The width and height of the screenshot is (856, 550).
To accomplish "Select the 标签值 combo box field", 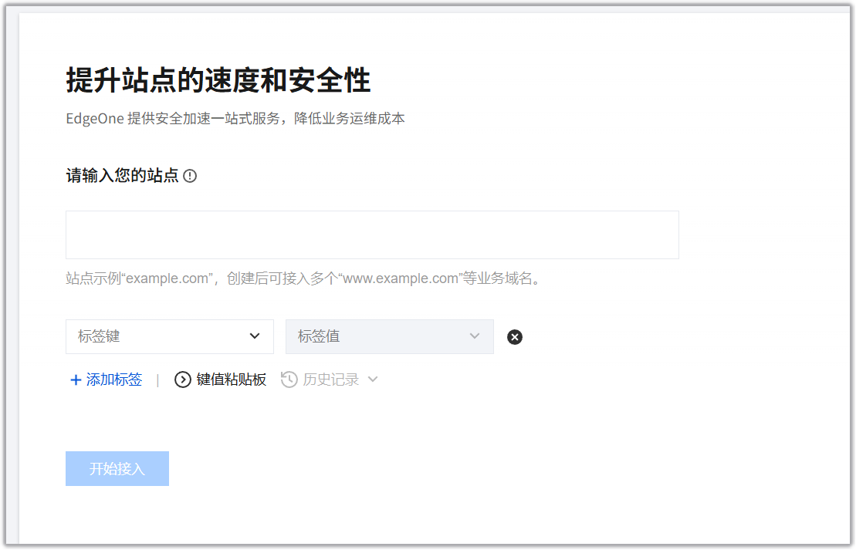I will (x=390, y=336).
